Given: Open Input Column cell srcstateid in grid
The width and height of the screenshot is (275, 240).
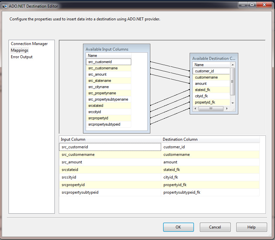Looking at the screenshot, I should 110,170.
